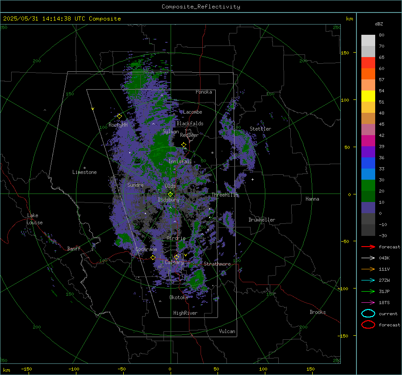This screenshot has height=375, width=402.
Task: Select the Blackfalds label on map
Action: pos(190,124)
